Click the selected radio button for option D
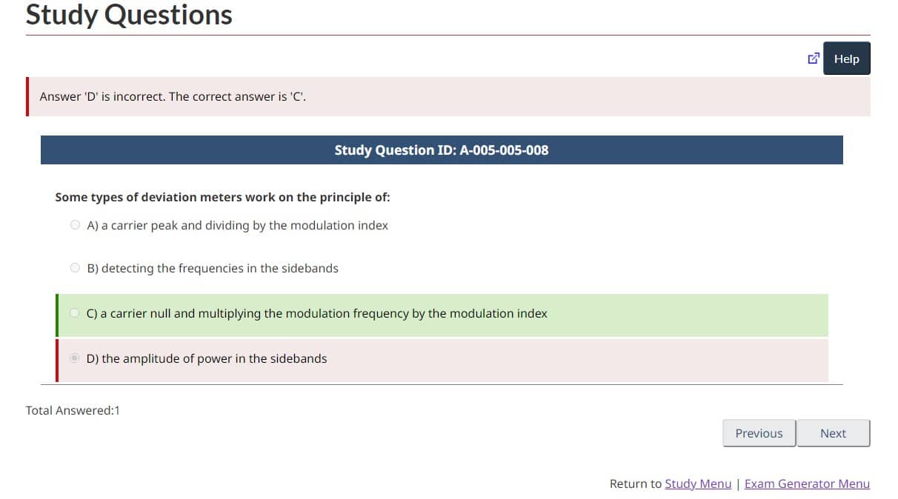Image resolution: width=898 pixels, height=499 pixels. tap(75, 358)
